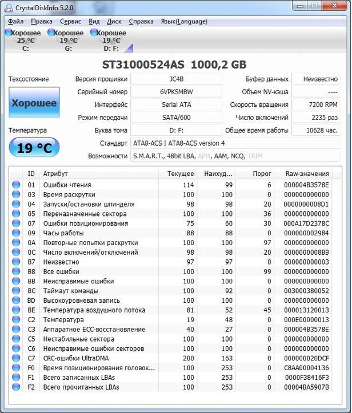Click the status orb for disk G:
Image resolution: width=352 pixels, height=413 pixels.
point(51,32)
